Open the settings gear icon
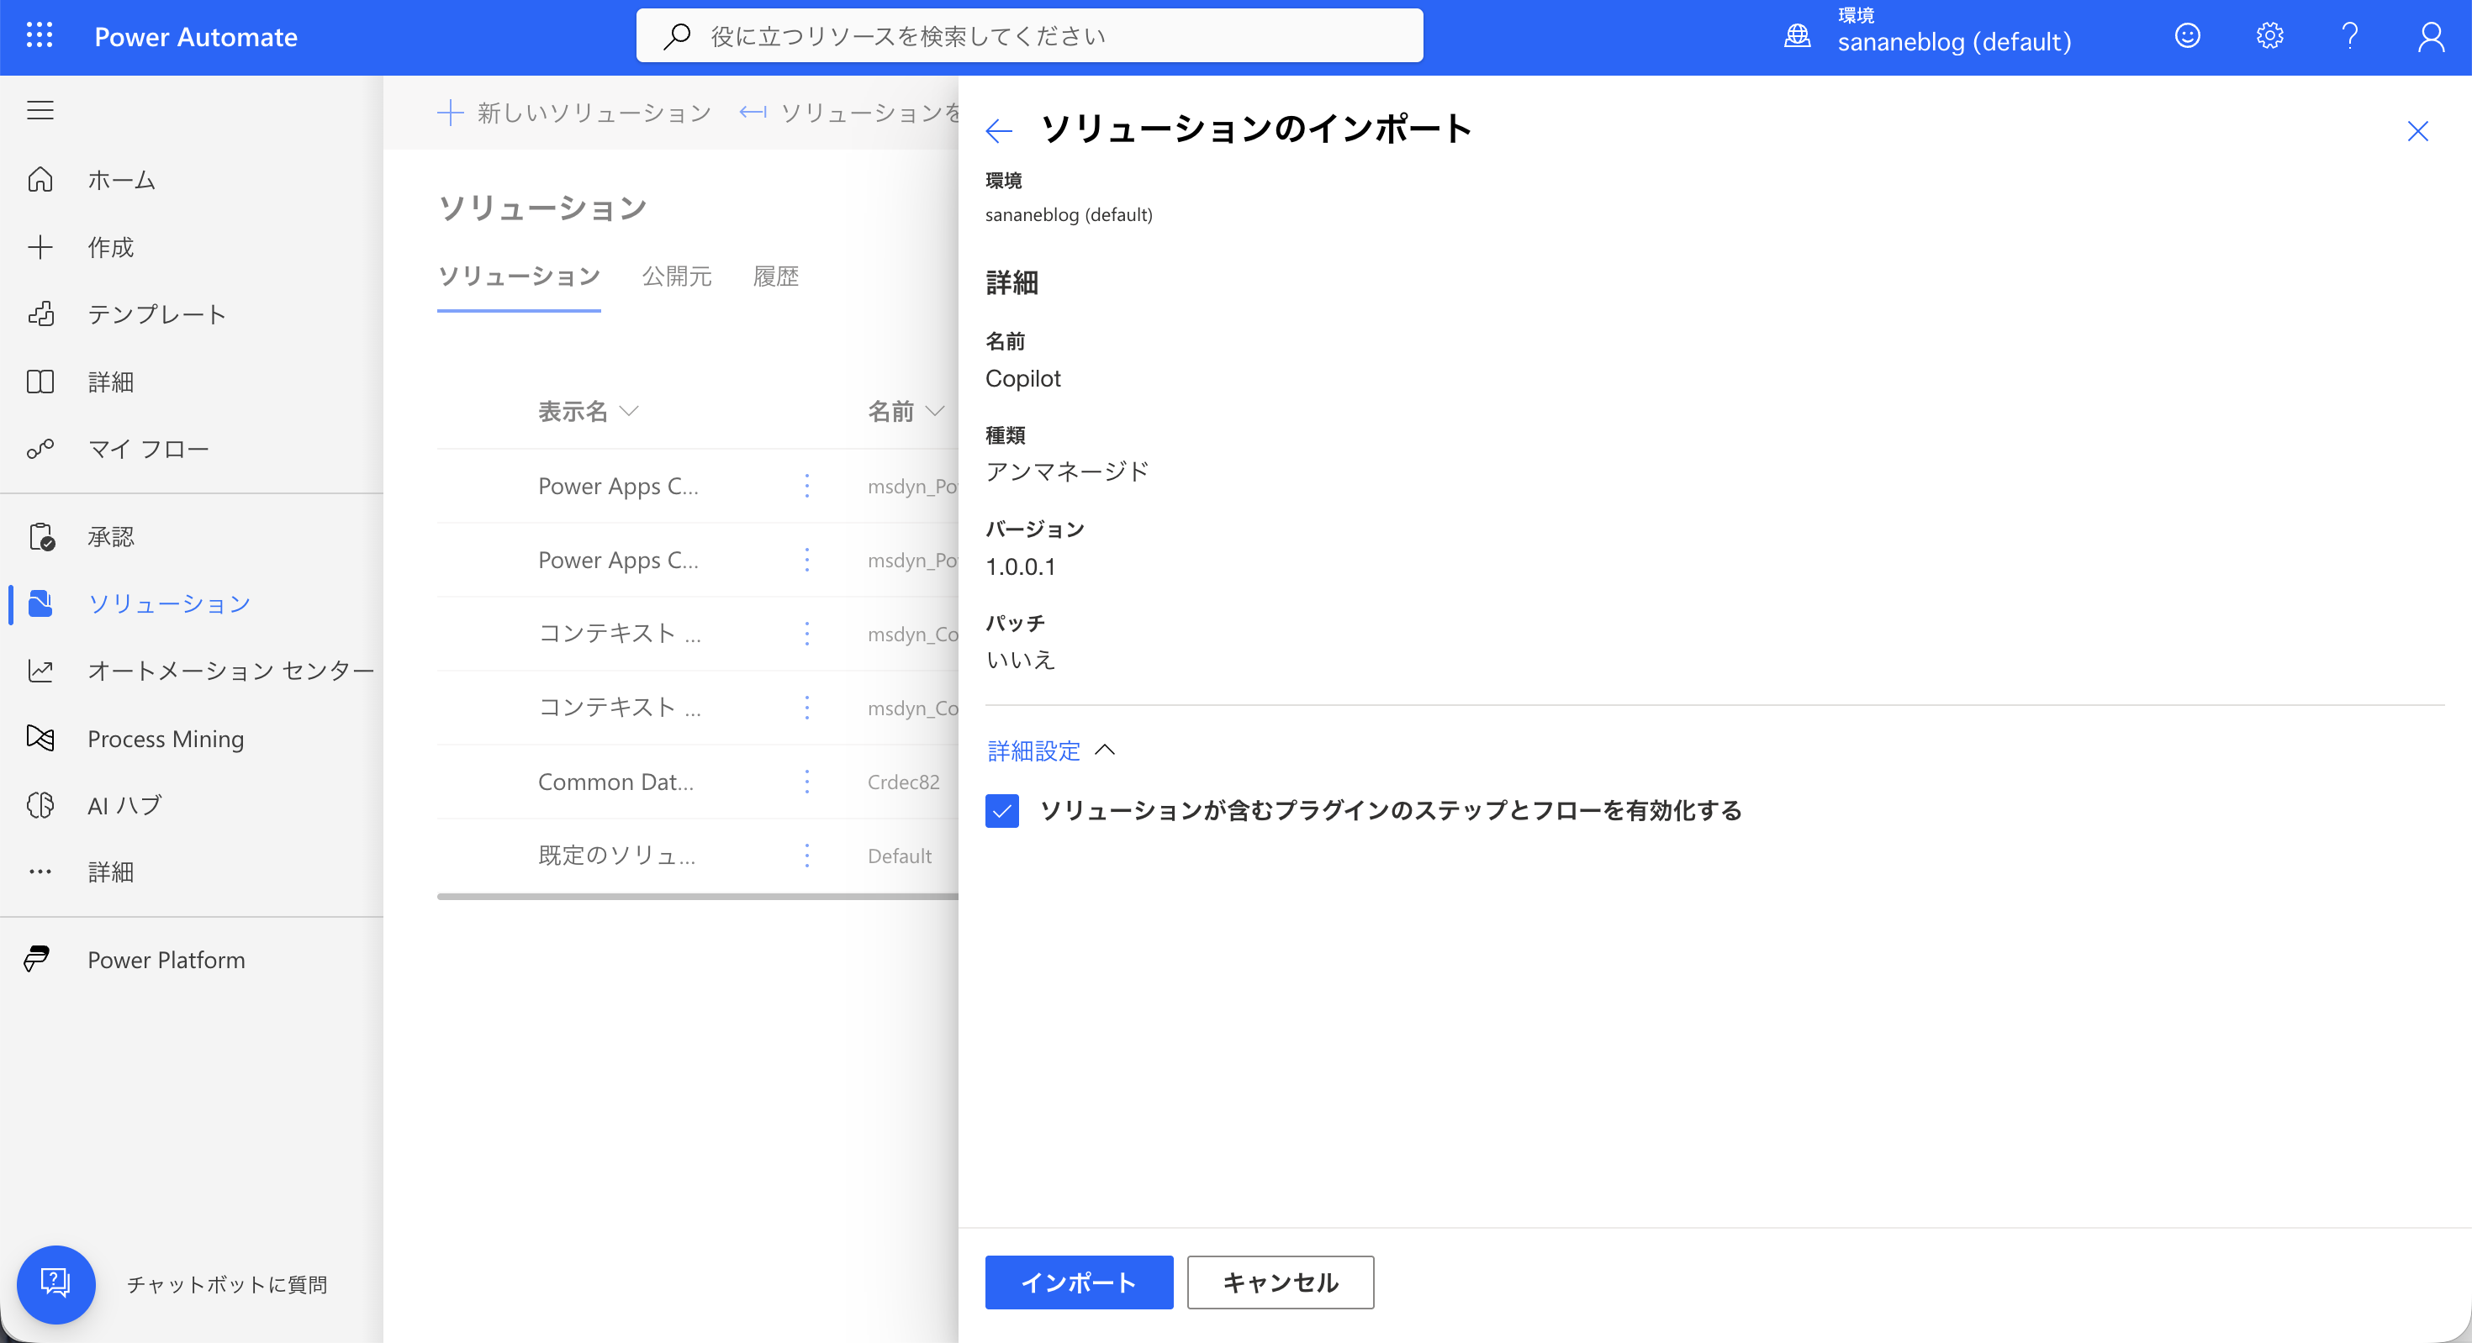 2269,36
